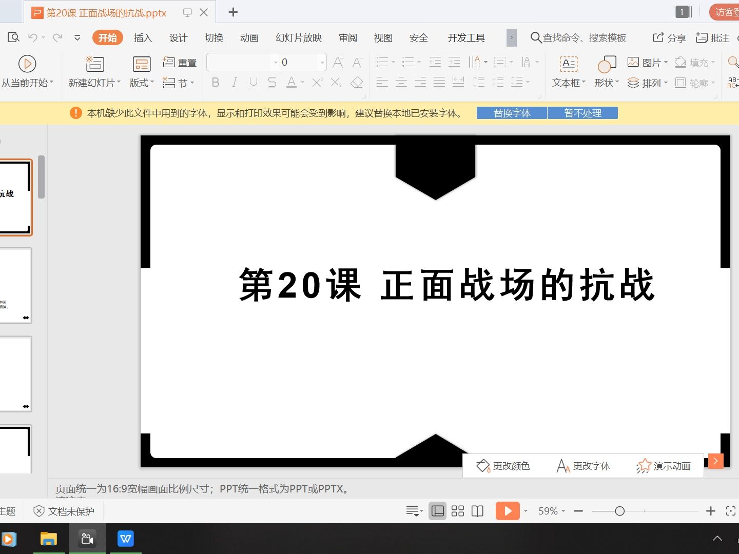This screenshot has width=739, height=554.
Task: Justify text alignment
Action: (439, 82)
